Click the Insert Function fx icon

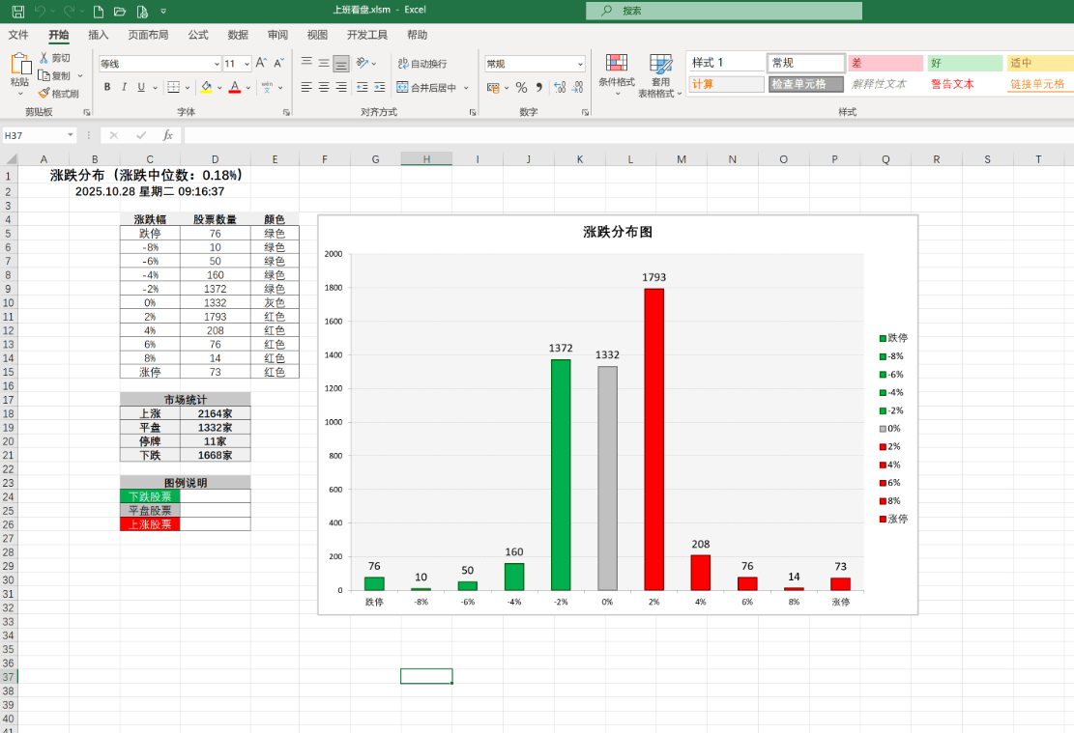(x=167, y=135)
